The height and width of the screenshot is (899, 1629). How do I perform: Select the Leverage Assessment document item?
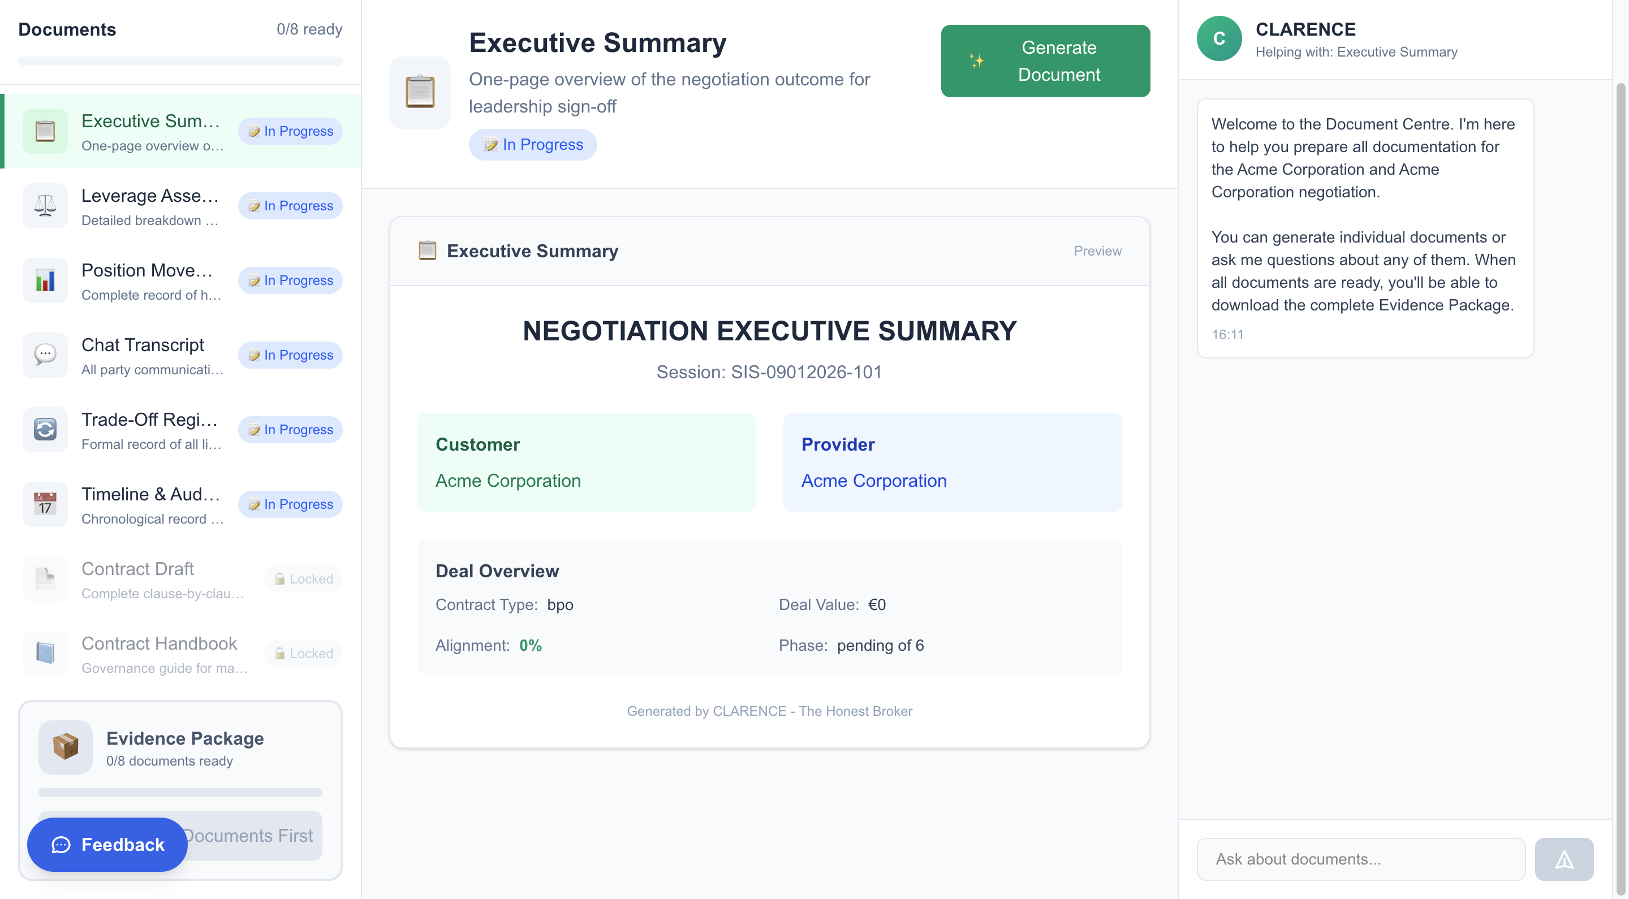tap(152, 206)
